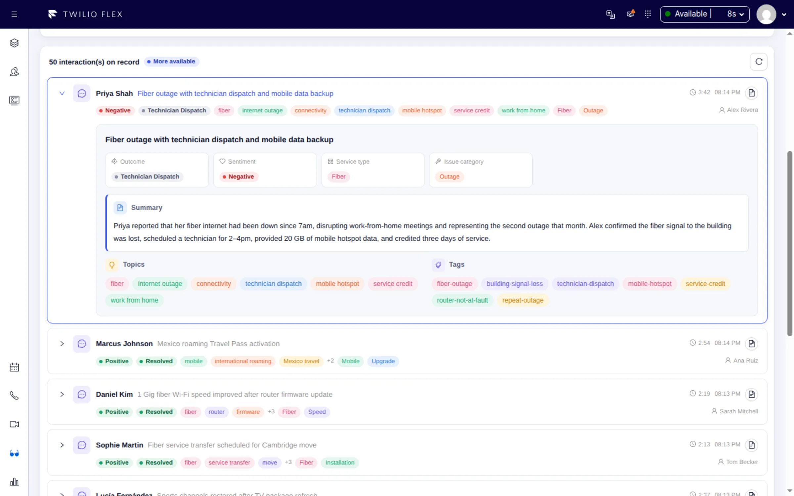794x496 pixels.
Task: Click the +3 more tags on Daniel Kim
Action: point(271,411)
